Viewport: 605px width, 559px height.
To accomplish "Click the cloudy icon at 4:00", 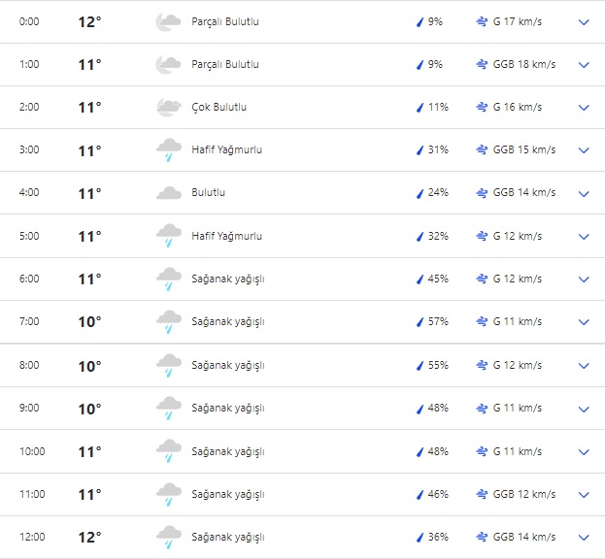I will [x=169, y=193].
